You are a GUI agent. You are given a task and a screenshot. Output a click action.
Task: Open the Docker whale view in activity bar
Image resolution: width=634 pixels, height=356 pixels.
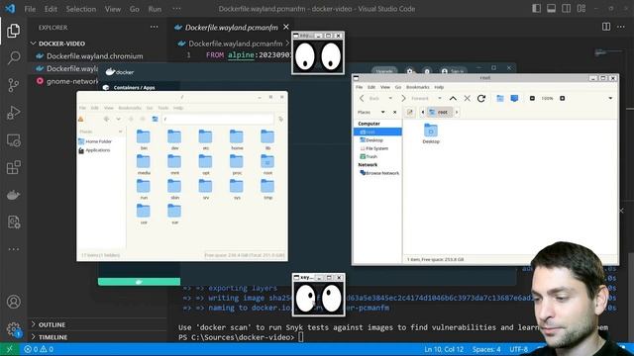click(13, 195)
